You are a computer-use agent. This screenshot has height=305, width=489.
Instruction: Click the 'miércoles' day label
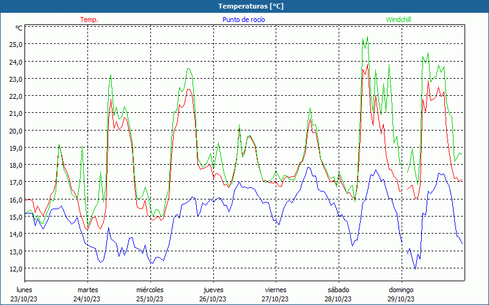coord(150,290)
